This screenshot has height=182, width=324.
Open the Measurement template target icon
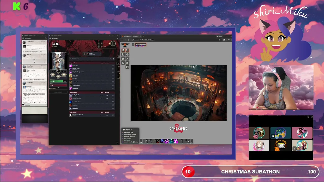127,54
